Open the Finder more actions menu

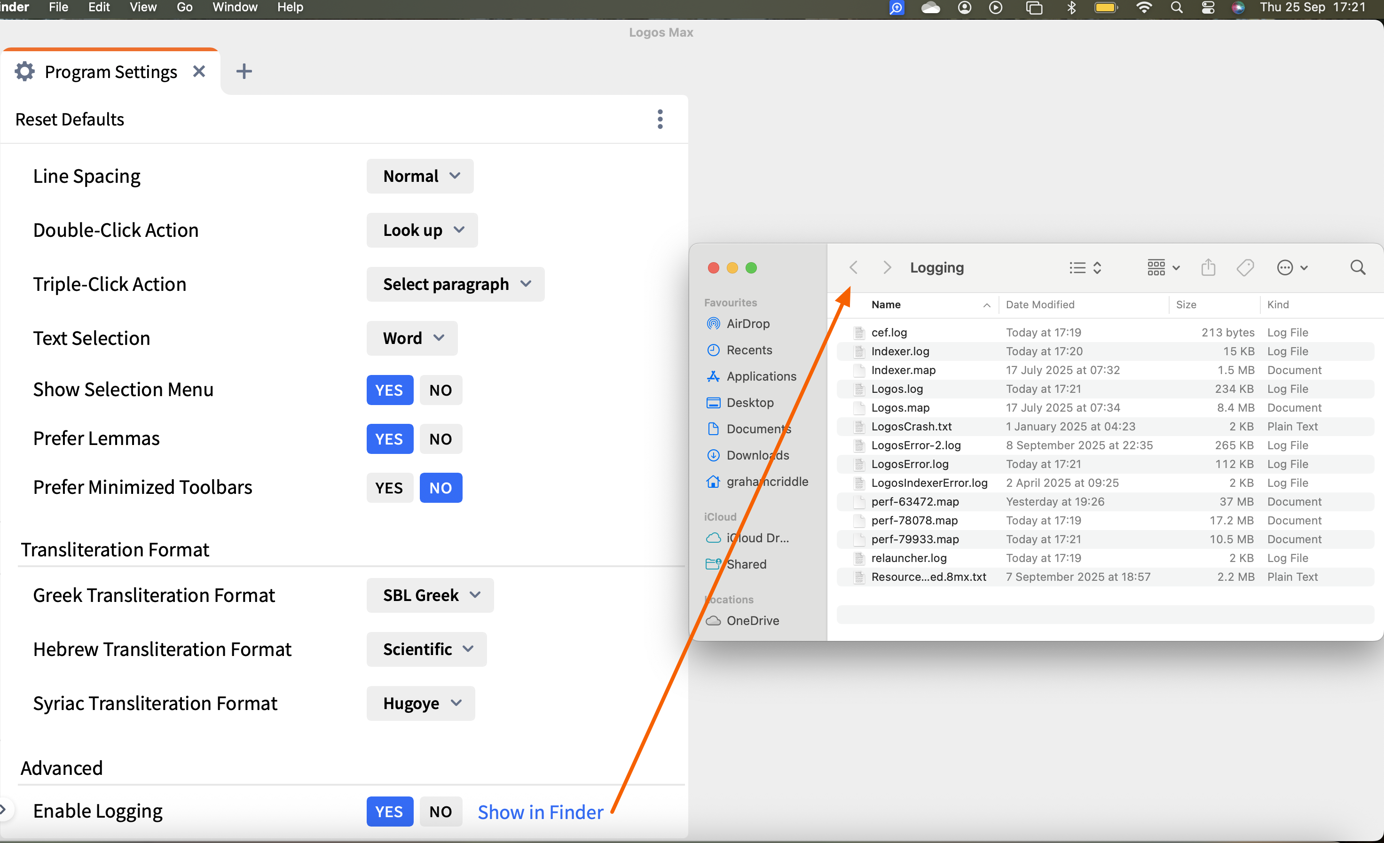click(x=1292, y=268)
